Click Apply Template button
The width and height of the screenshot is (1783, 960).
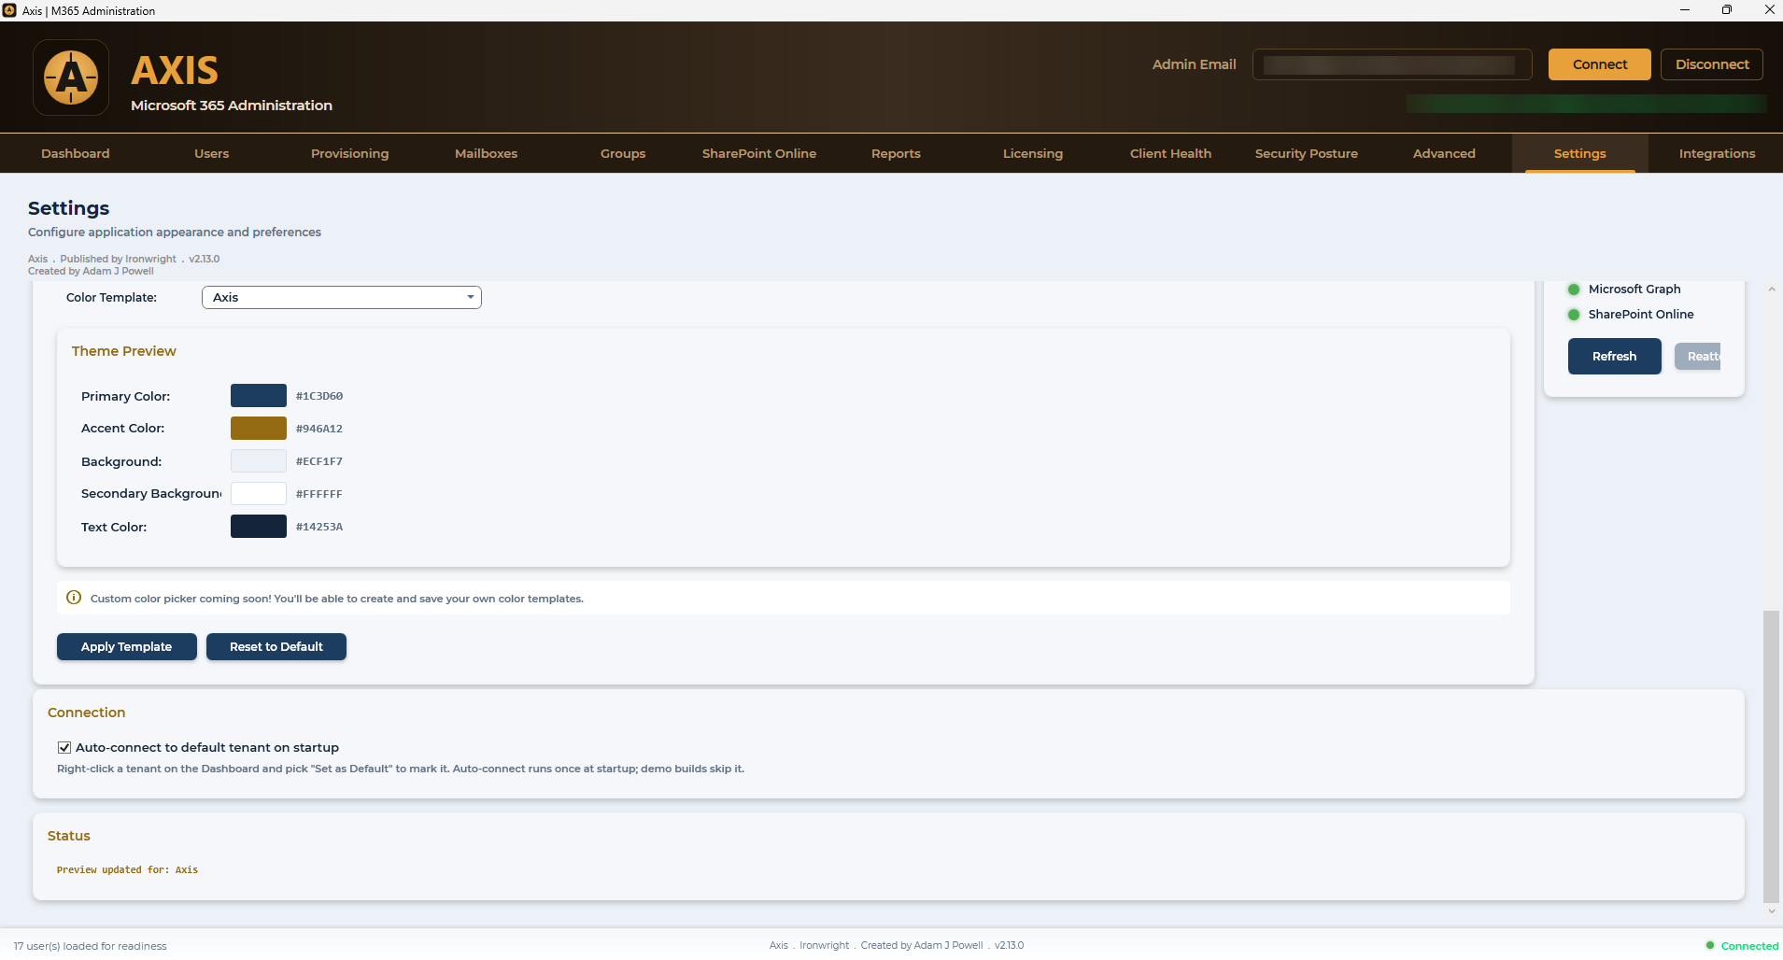pos(127,646)
